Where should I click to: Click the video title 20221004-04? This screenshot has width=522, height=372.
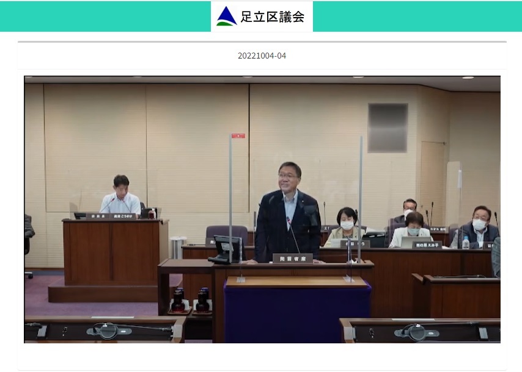[x=262, y=56]
